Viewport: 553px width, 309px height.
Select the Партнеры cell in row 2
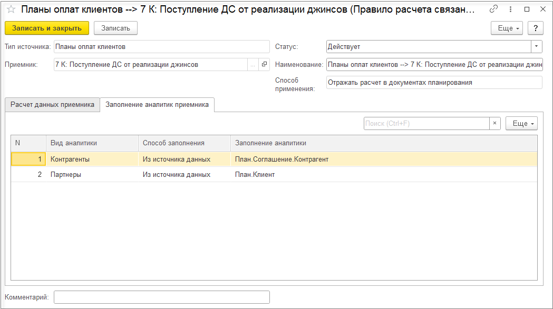tap(92, 174)
